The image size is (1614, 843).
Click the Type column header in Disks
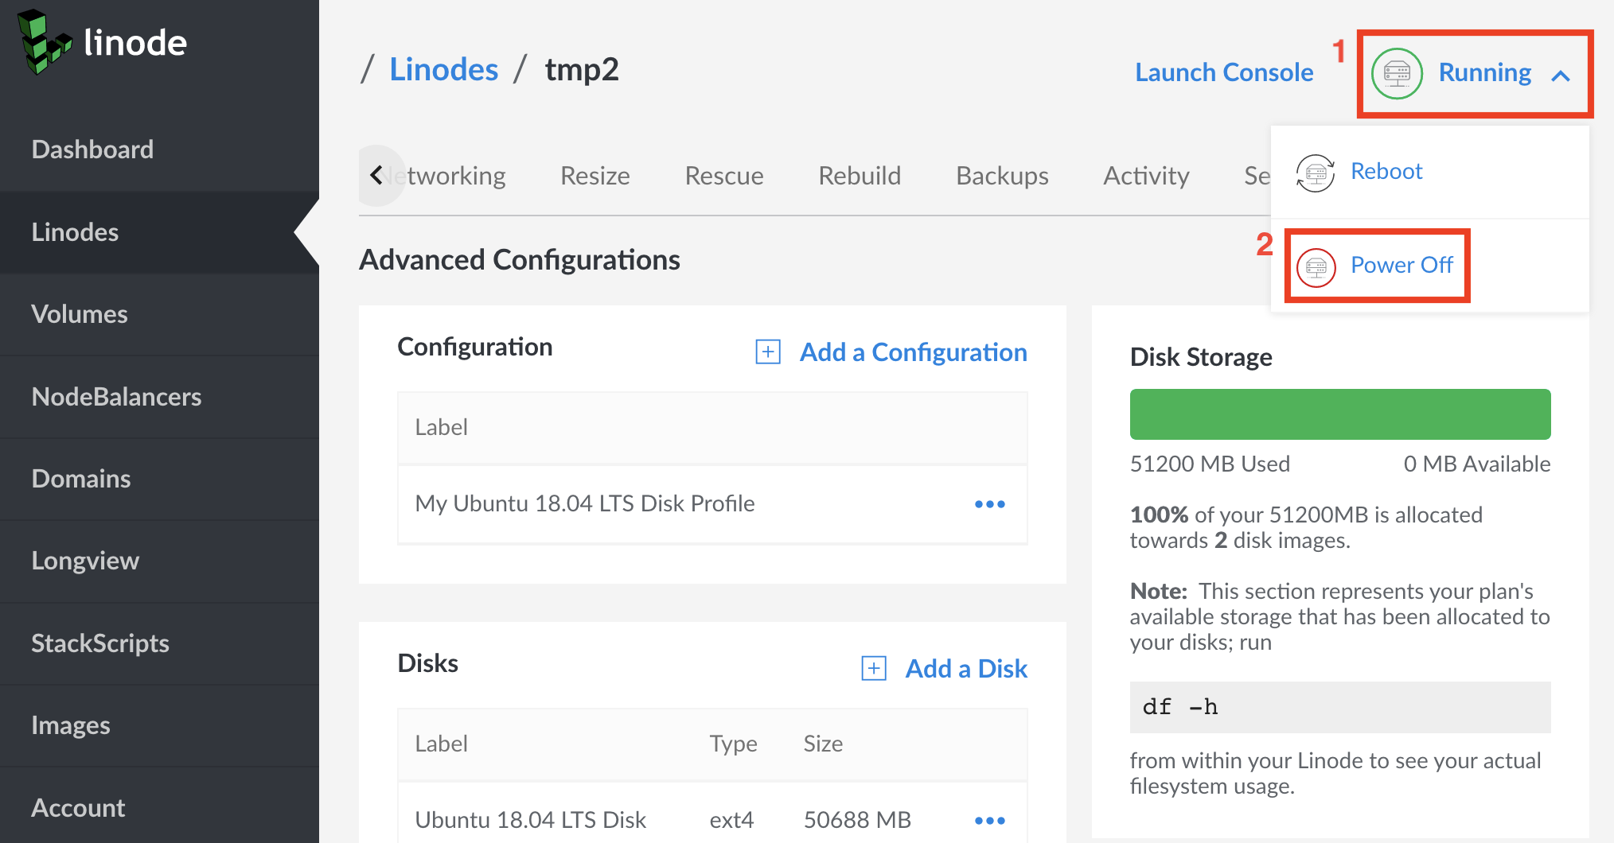click(x=733, y=744)
